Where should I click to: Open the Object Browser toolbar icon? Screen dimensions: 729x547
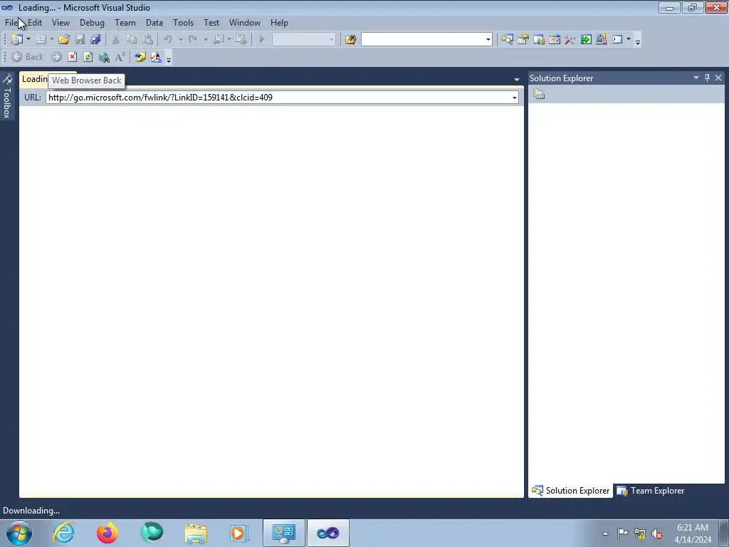click(554, 40)
